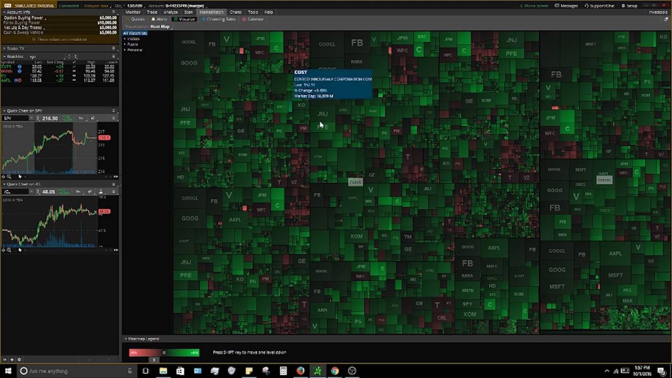The width and height of the screenshot is (672, 378).
Task: Open the /CL chart studies flask icon
Action: tap(101, 192)
